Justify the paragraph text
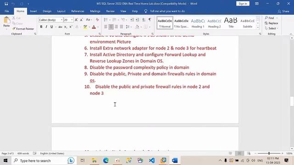The image size is (294, 165). click(x=121, y=27)
